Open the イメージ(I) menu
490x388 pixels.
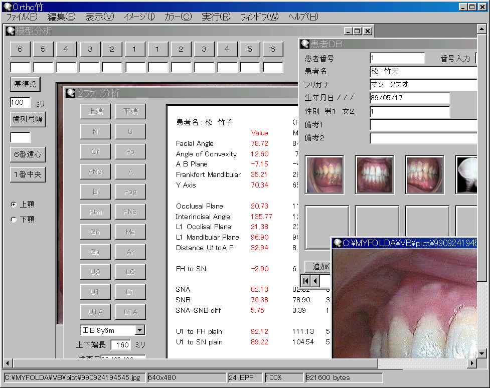[139, 17]
